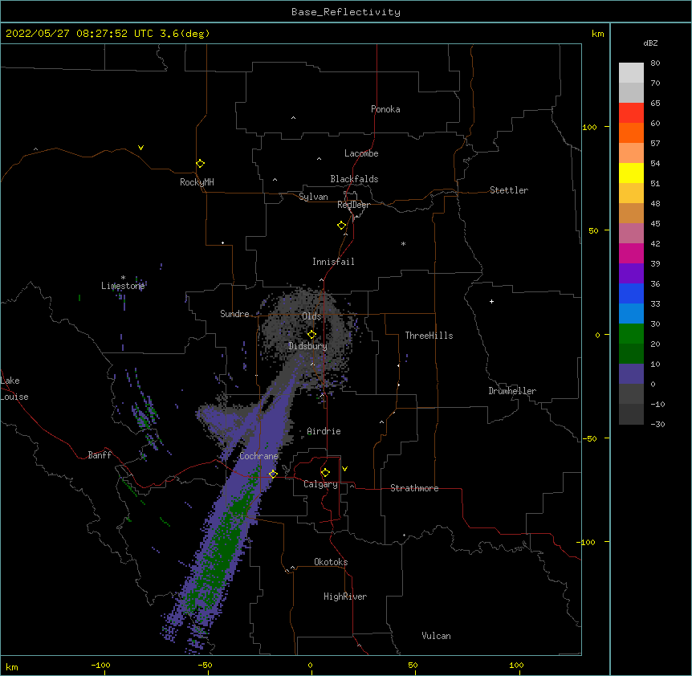Pick the royal blue swatch in the dBZ legend
This screenshot has width=692, height=676.
tap(631, 293)
